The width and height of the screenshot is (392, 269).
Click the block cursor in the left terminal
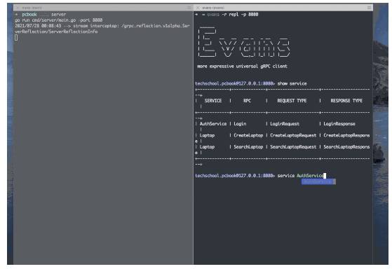(16, 37)
